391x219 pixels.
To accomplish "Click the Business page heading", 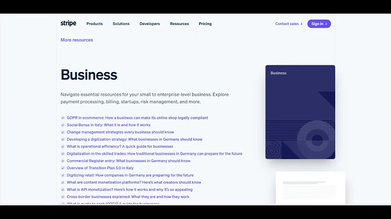I will click(89, 75).
